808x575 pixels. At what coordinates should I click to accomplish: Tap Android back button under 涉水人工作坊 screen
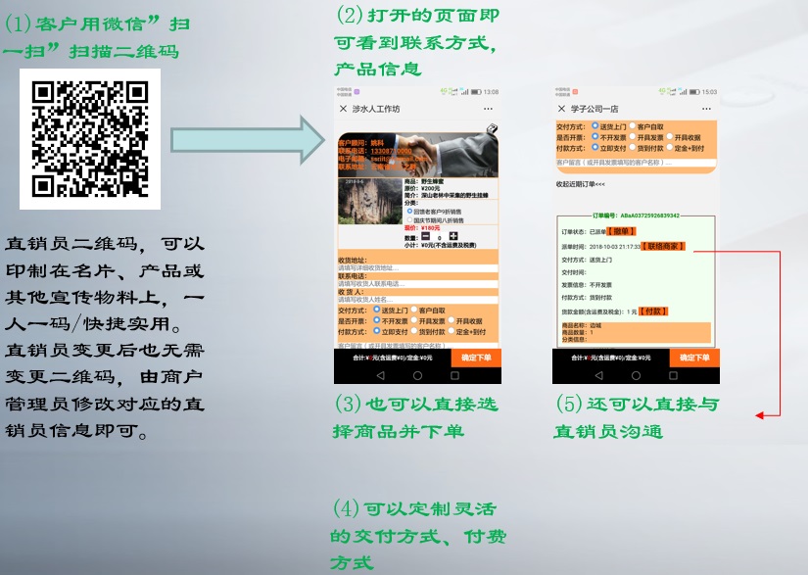(x=380, y=375)
